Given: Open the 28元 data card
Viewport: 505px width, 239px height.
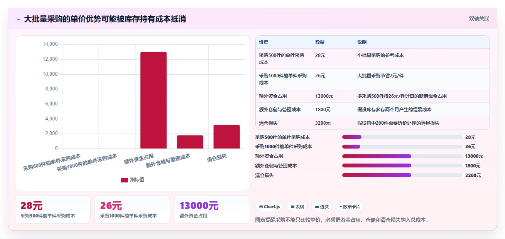Looking at the screenshot, I should (53, 209).
